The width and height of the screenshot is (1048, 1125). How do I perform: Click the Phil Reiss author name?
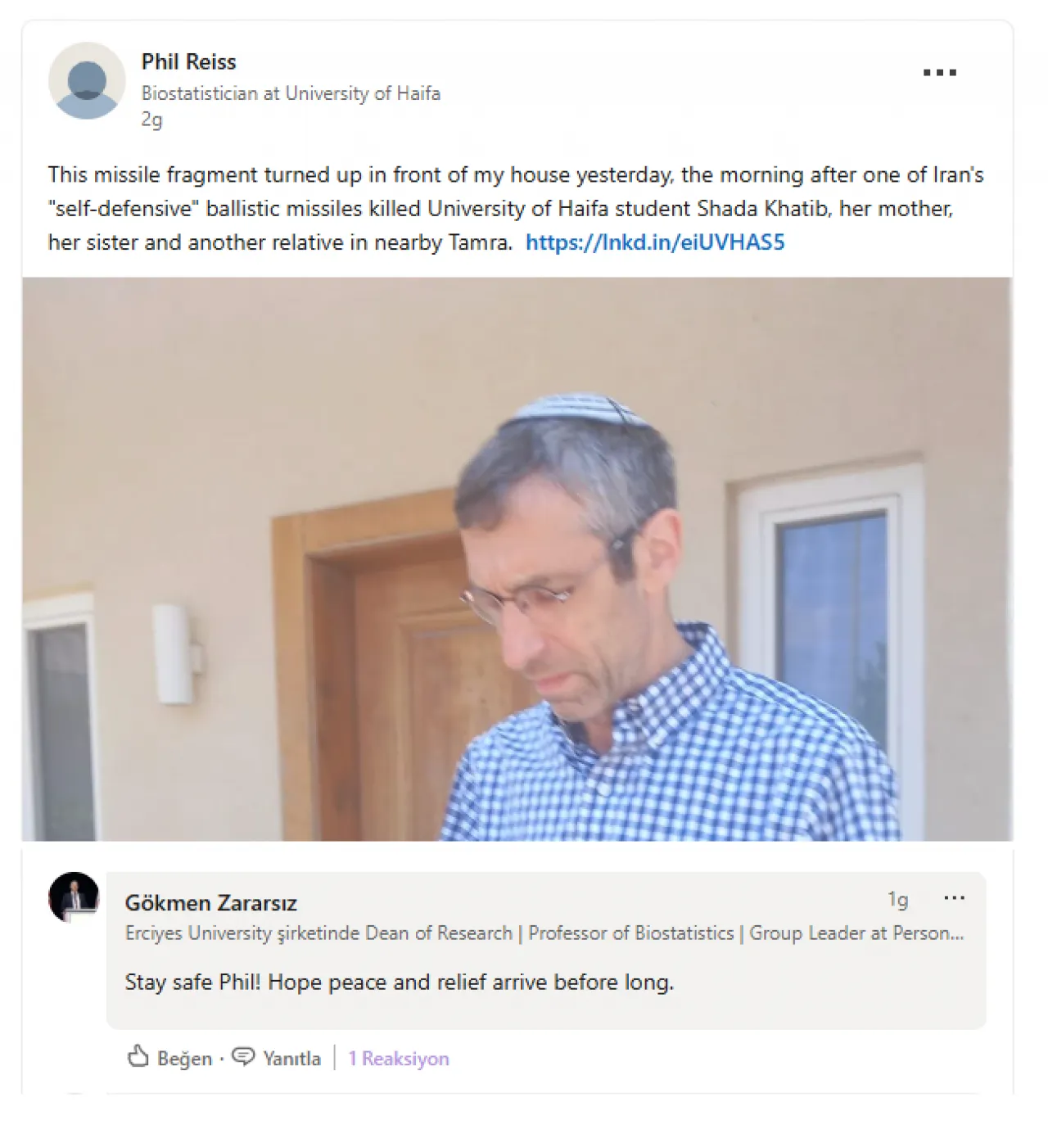(x=188, y=62)
